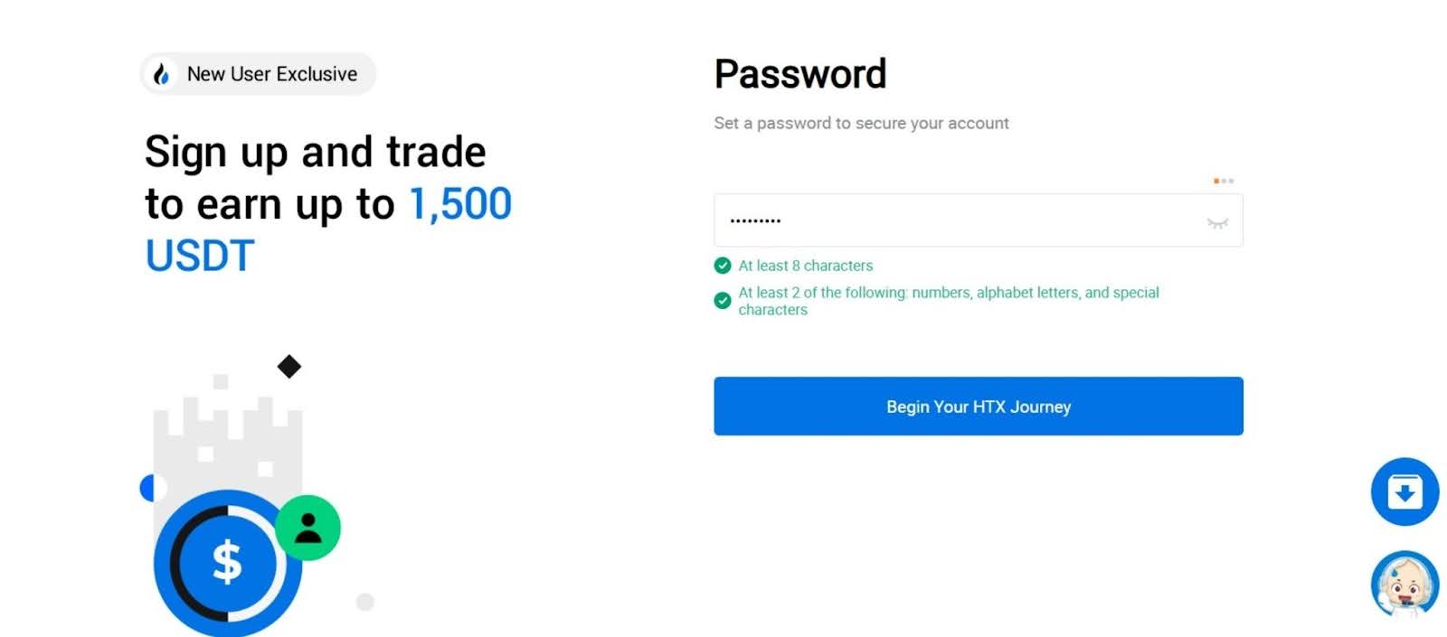Click the '1,500' blue reward amount
Viewport: 1447px width, 637px height.
click(460, 204)
